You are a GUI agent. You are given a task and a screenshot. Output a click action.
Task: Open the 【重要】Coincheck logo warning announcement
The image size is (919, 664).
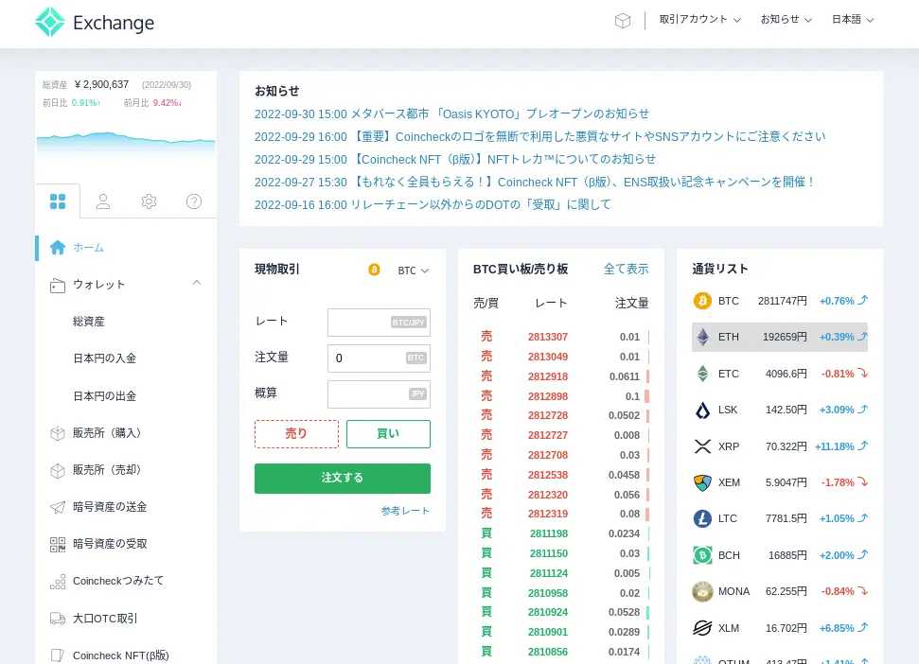point(539,136)
